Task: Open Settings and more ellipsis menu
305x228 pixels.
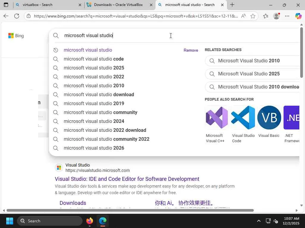Action: click(x=287, y=16)
